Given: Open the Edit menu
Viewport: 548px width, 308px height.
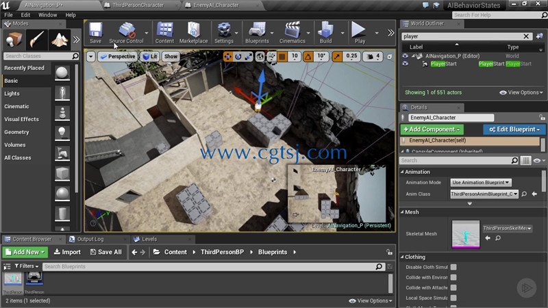Looking at the screenshot, I should pyautogui.click(x=25, y=15).
